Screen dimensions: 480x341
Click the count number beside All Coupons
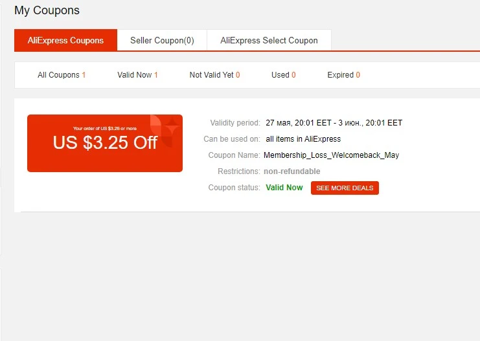pyautogui.click(x=84, y=75)
